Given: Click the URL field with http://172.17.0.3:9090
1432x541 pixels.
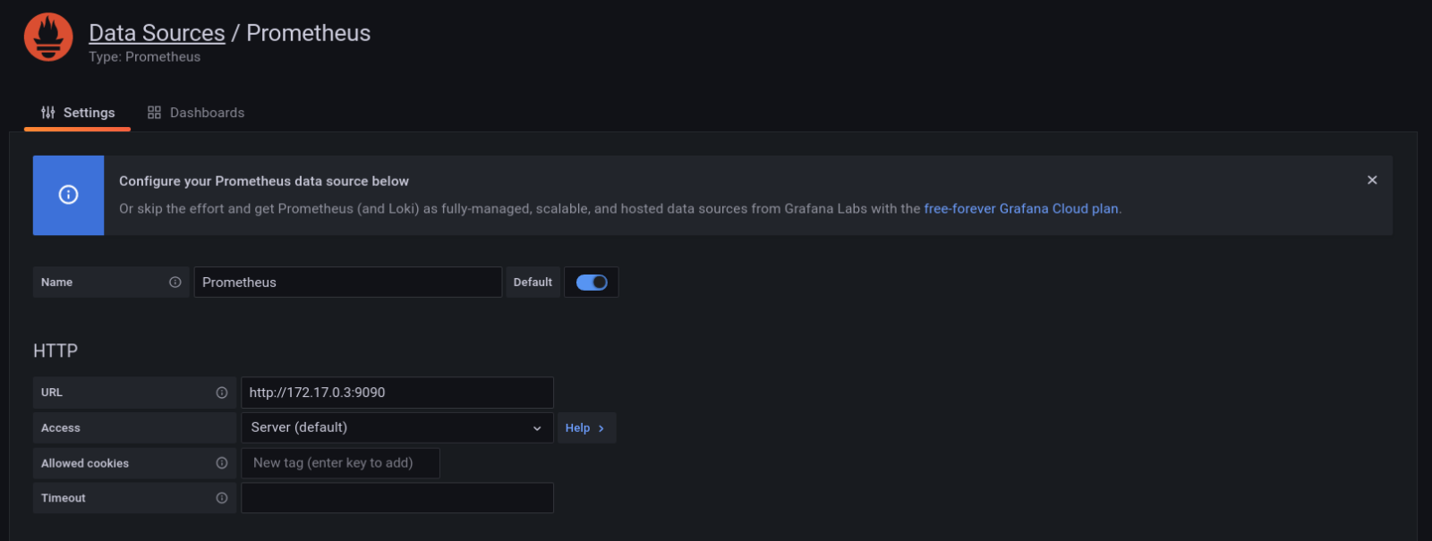Looking at the screenshot, I should pyautogui.click(x=397, y=393).
